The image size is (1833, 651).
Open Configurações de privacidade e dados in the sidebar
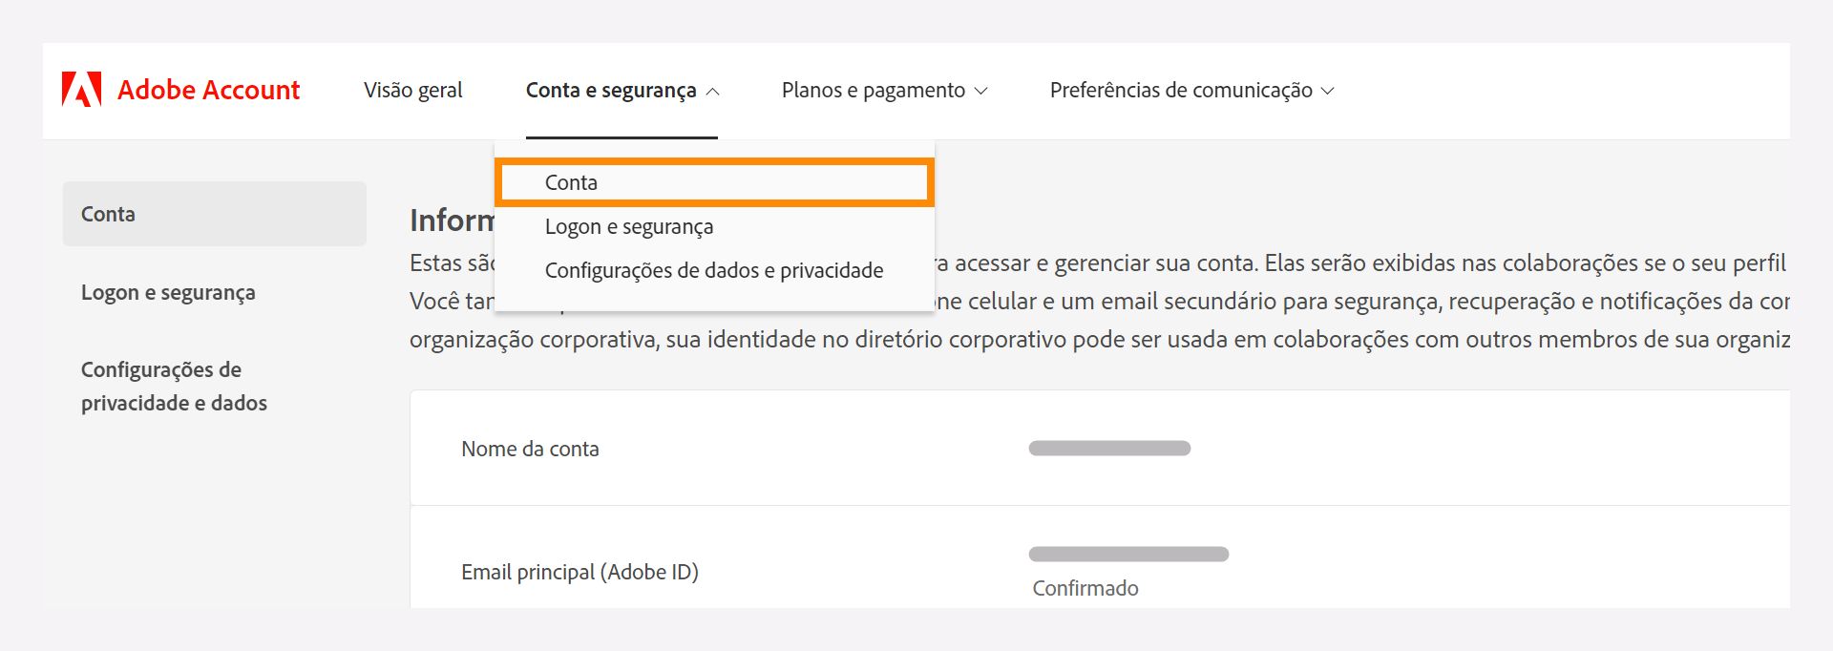(x=172, y=386)
